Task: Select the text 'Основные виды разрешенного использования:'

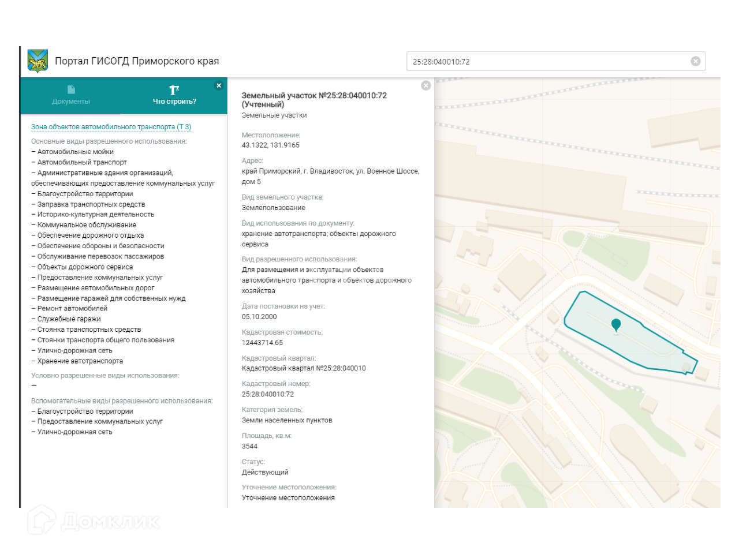Action: click(x=109, y=141)
